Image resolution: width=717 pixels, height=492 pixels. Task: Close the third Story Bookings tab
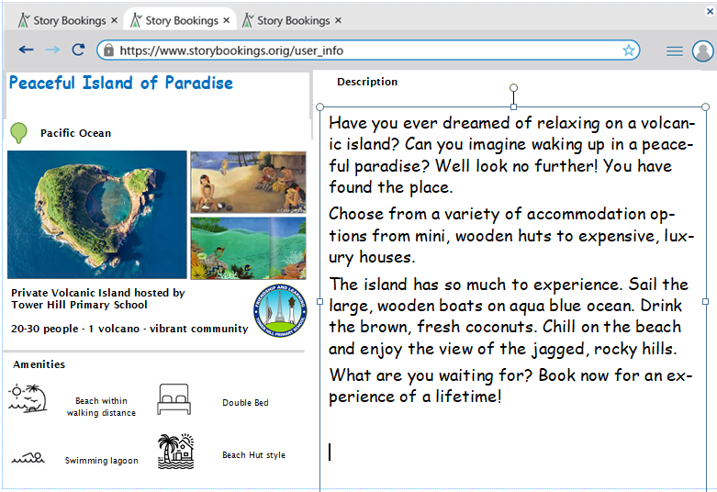click(338, 20)
